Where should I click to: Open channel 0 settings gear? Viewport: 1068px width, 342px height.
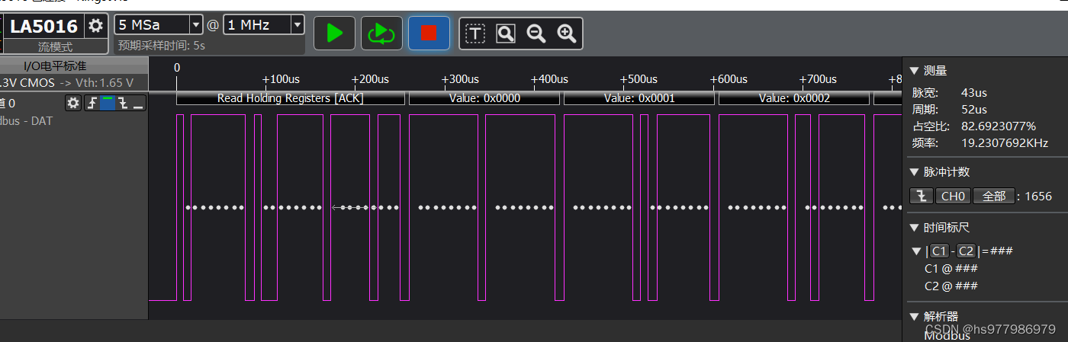(x=73, y=103)
